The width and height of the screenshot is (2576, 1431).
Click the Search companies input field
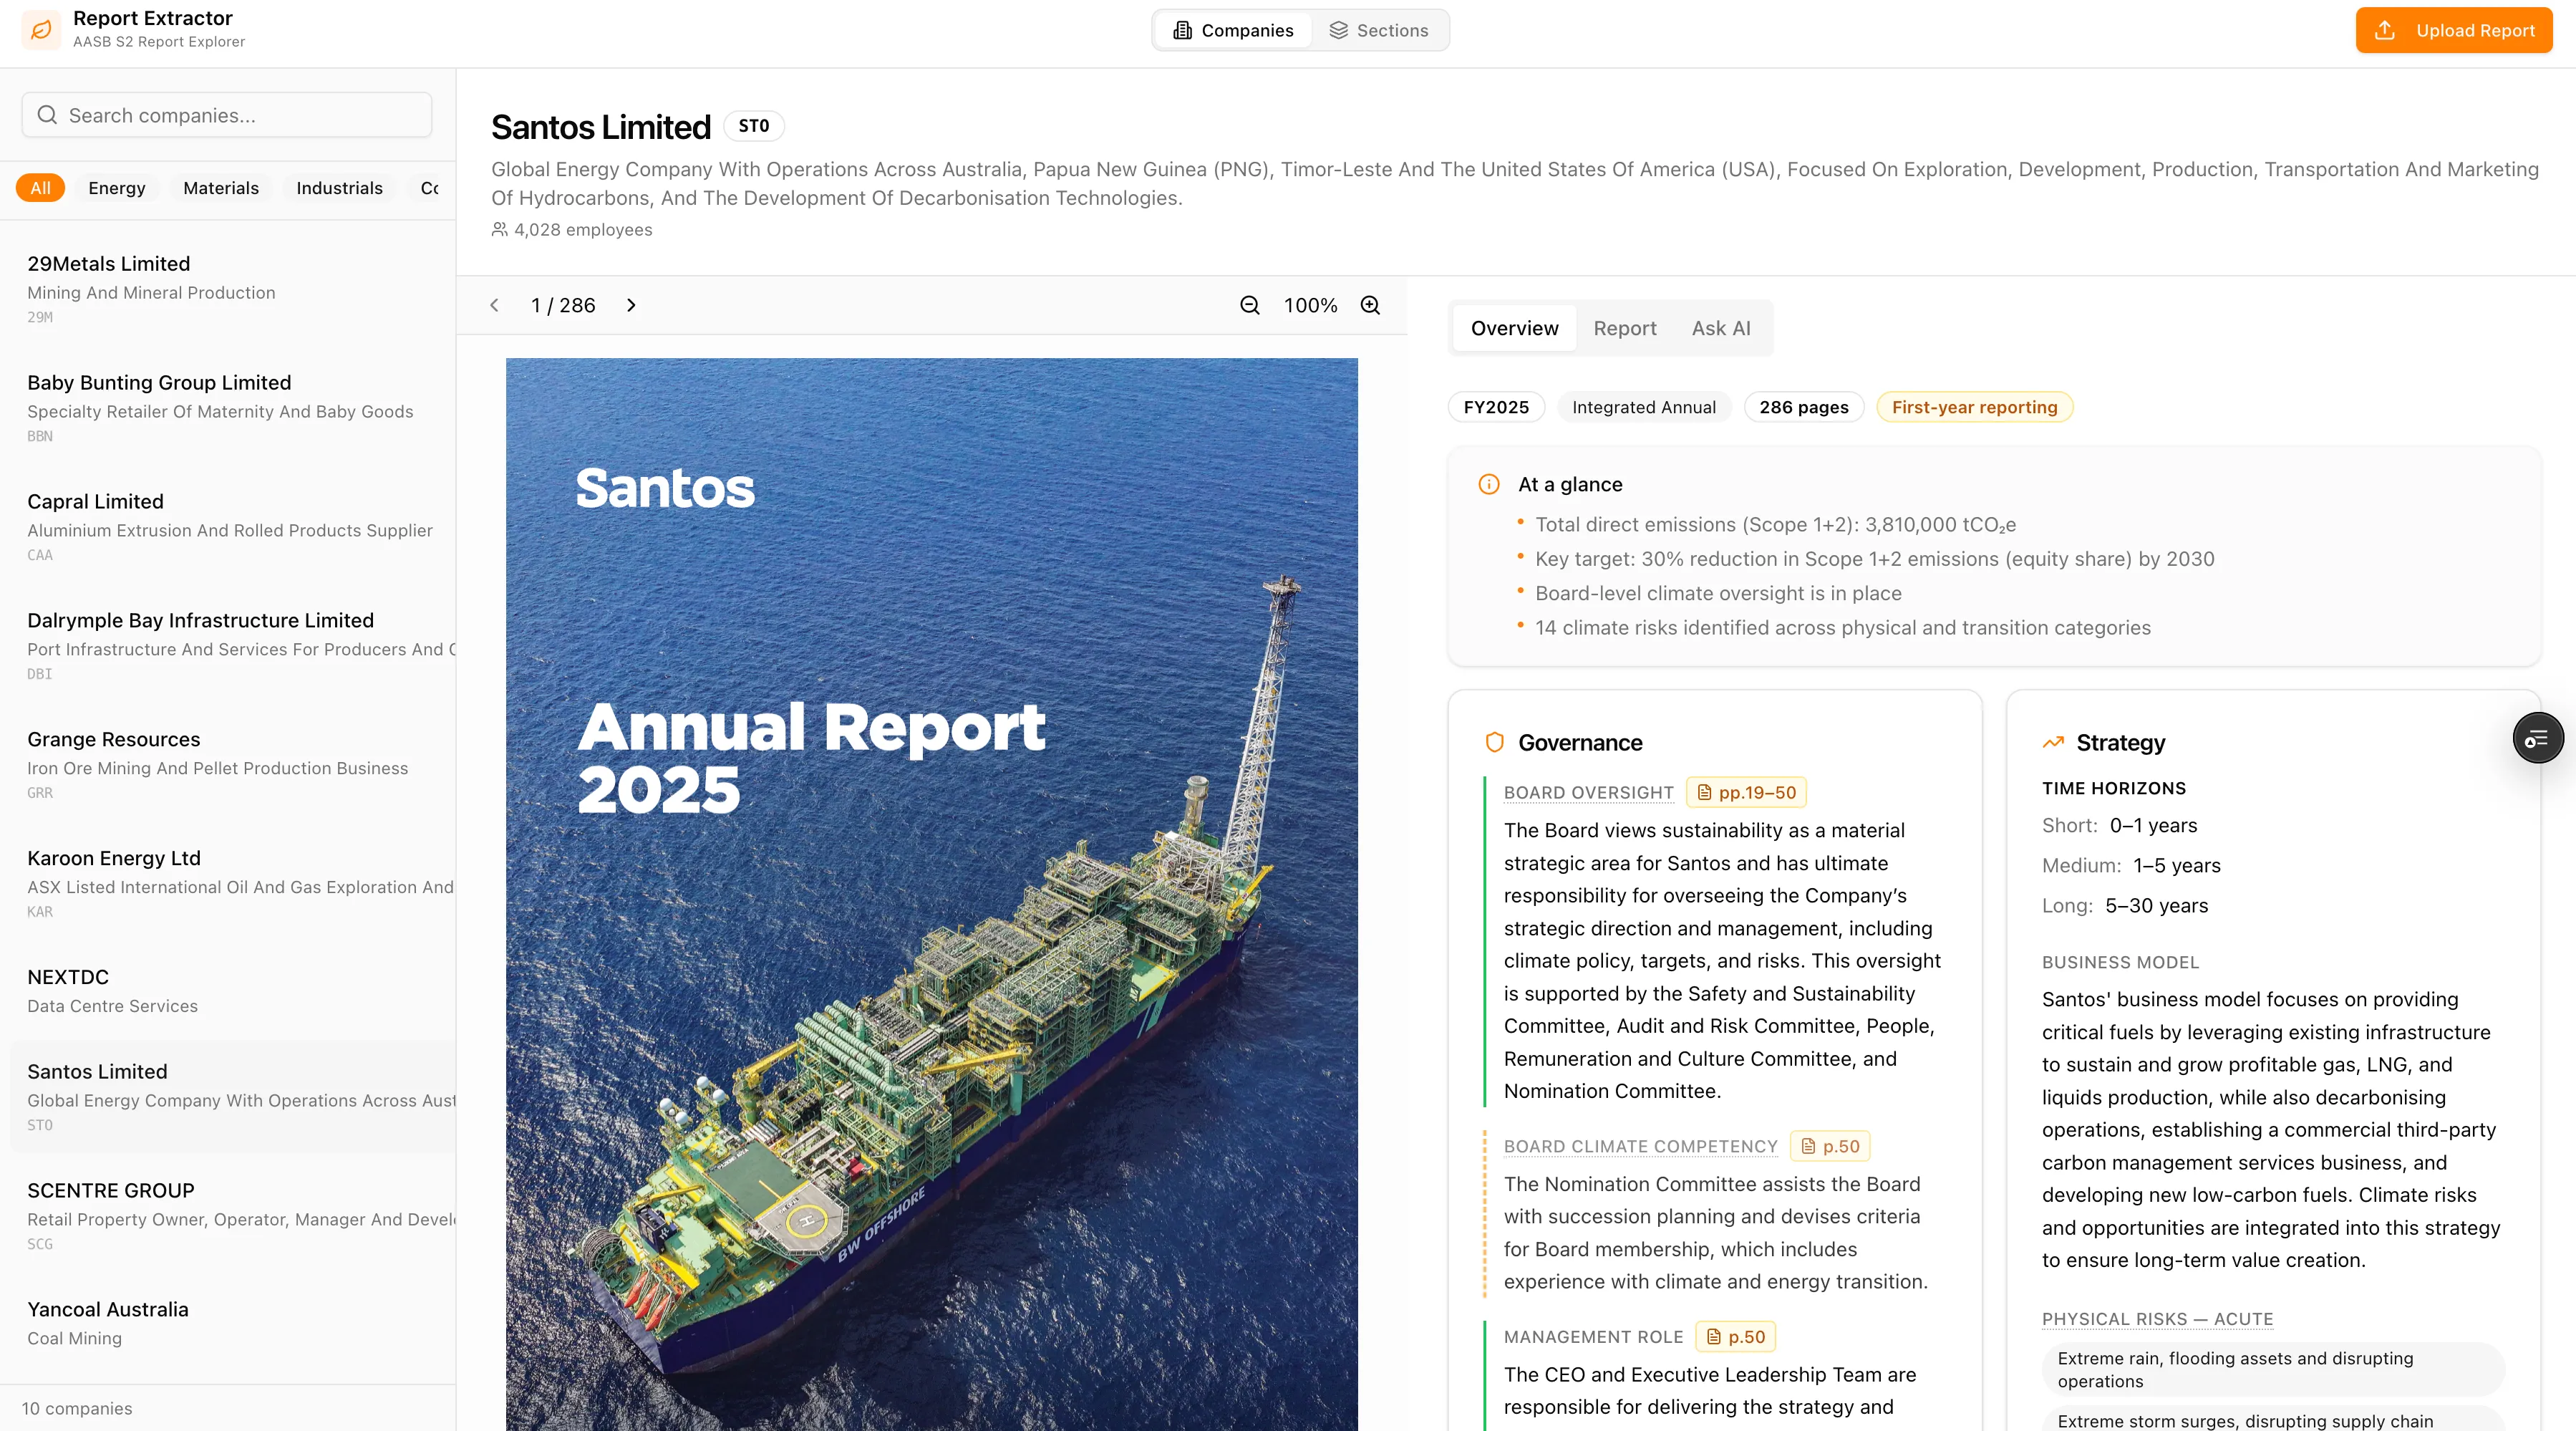227,115
